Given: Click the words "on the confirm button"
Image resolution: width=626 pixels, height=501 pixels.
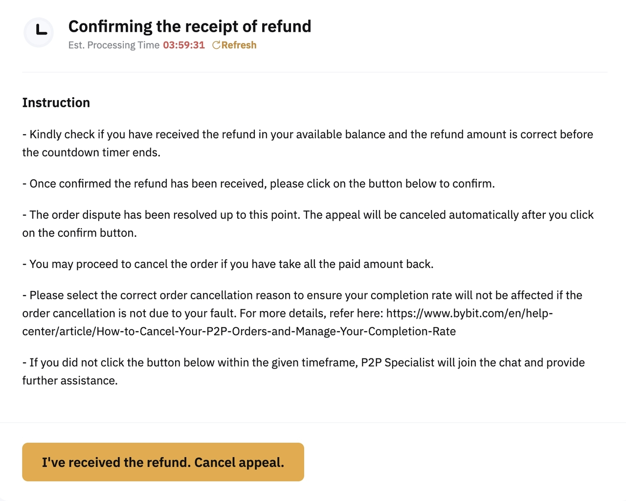Looking at the screenshot, I should tap(79, 233).
